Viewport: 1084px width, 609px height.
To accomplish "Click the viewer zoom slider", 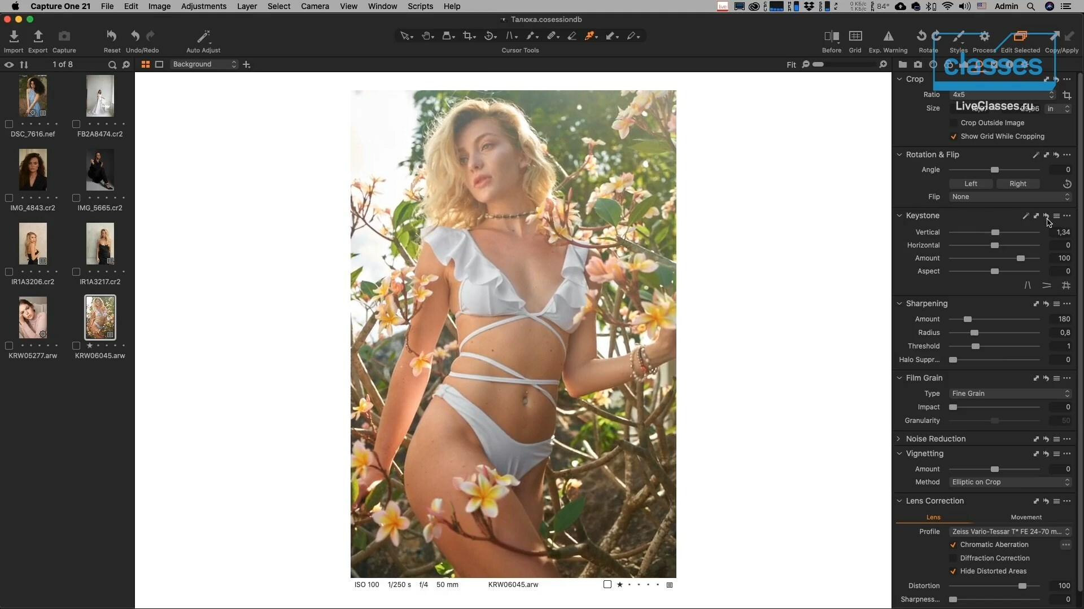I will 844,65.
